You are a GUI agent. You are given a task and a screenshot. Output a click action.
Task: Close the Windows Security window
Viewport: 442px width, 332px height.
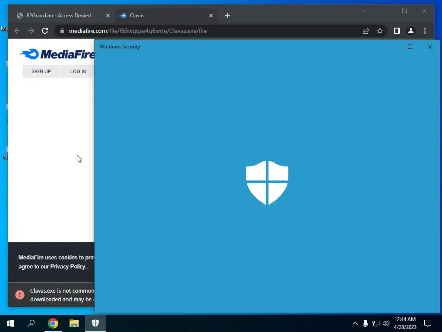coord(429,47)
